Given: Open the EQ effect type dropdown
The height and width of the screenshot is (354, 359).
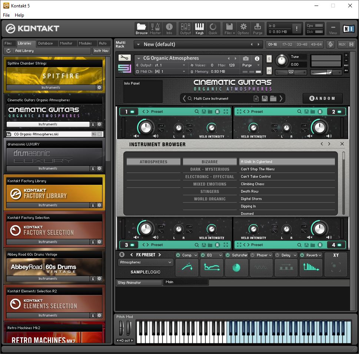Looking at the screenshot, I should [220, 255].
